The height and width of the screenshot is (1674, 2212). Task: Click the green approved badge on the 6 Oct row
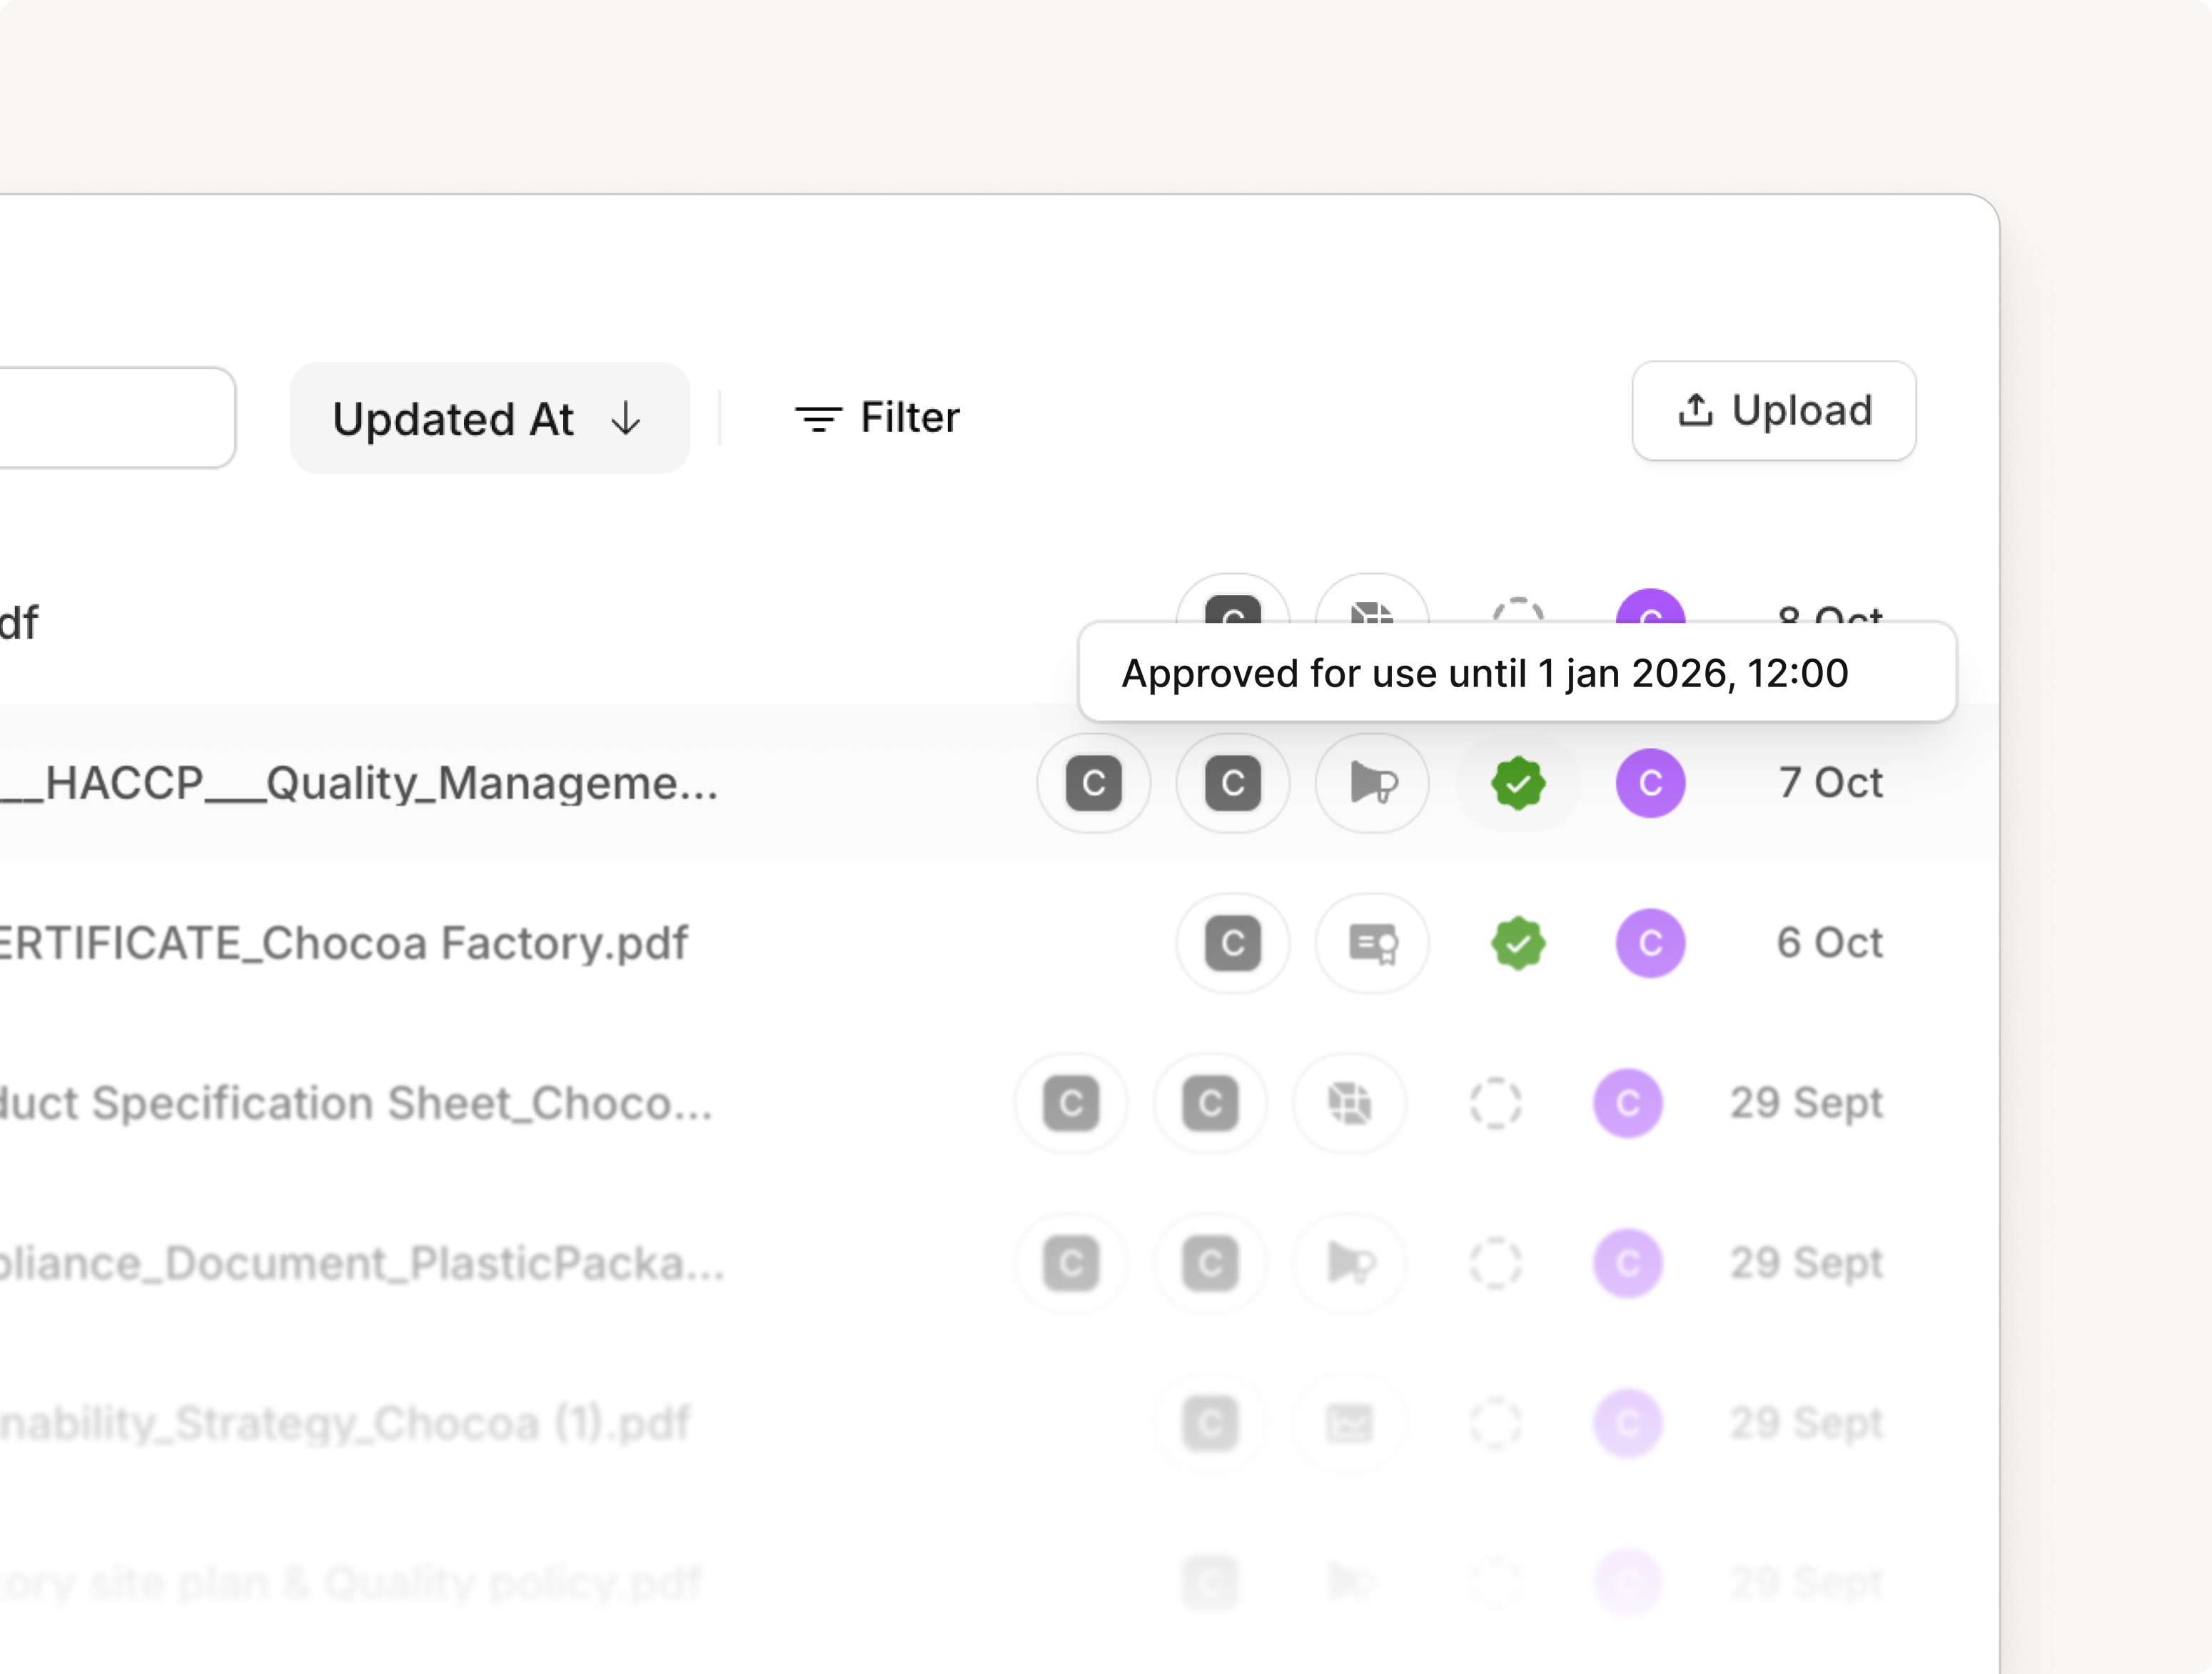(x=1518, y=943)
